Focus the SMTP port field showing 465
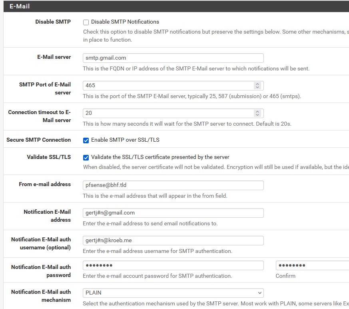Viewport: 349px width, 309px height. tap(168, 86)
